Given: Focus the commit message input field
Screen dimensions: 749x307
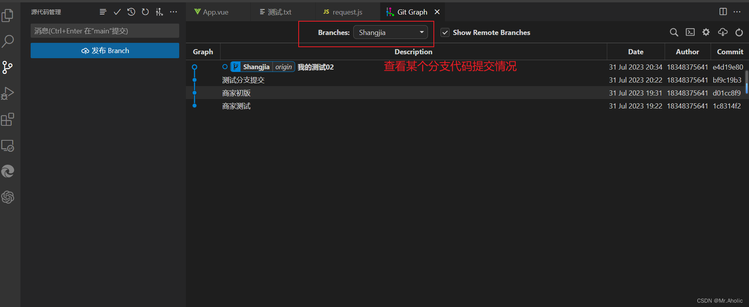Looking at the screenshot, I should (x=105, y=31).
